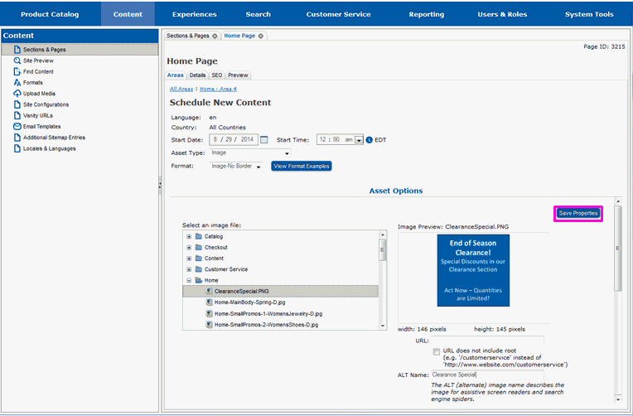Click the clock icon beside EDT
This screenshot has width=633, height=416.
(x=369, y=140)
